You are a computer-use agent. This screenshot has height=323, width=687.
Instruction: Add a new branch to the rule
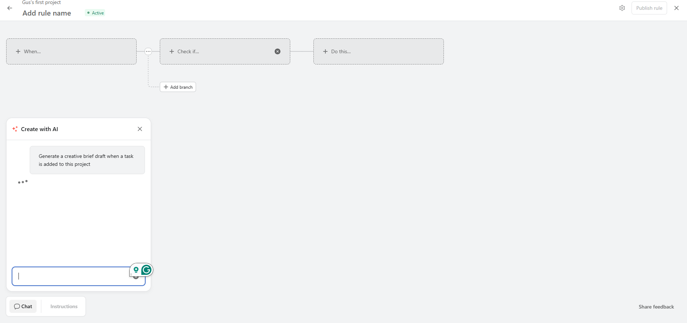[x=178, y=87]
